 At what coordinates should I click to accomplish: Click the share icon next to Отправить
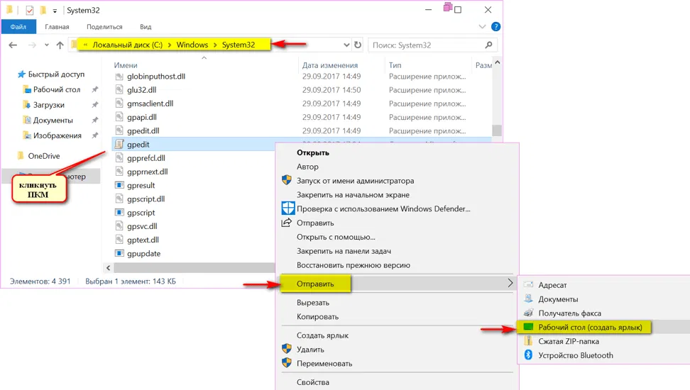[x=287, y=223]
